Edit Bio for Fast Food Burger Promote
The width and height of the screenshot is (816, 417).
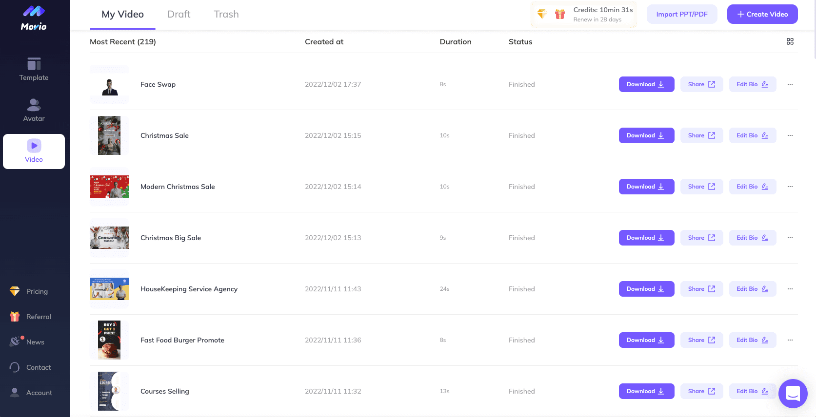click(753, 340)
